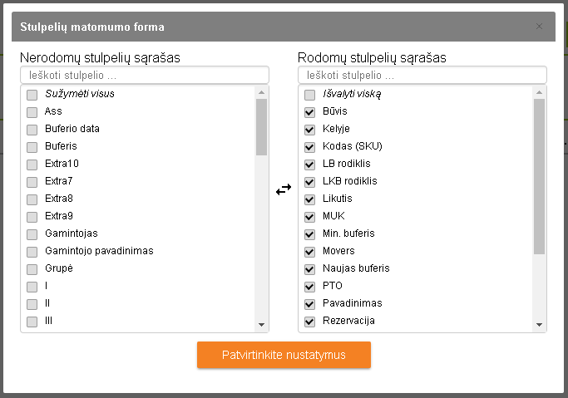Click the hidden columns list scrollbar thumb

262,127
